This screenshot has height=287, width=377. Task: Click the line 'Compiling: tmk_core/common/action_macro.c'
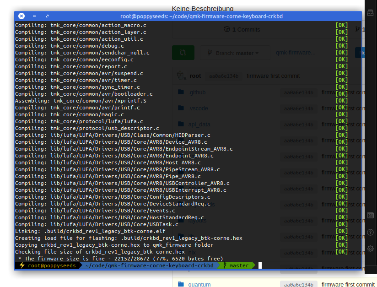(x=81, y=25)
